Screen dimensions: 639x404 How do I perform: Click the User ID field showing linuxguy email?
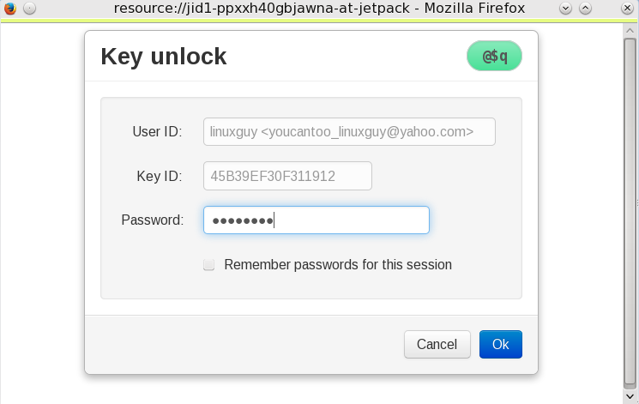[x=349, y=132]
